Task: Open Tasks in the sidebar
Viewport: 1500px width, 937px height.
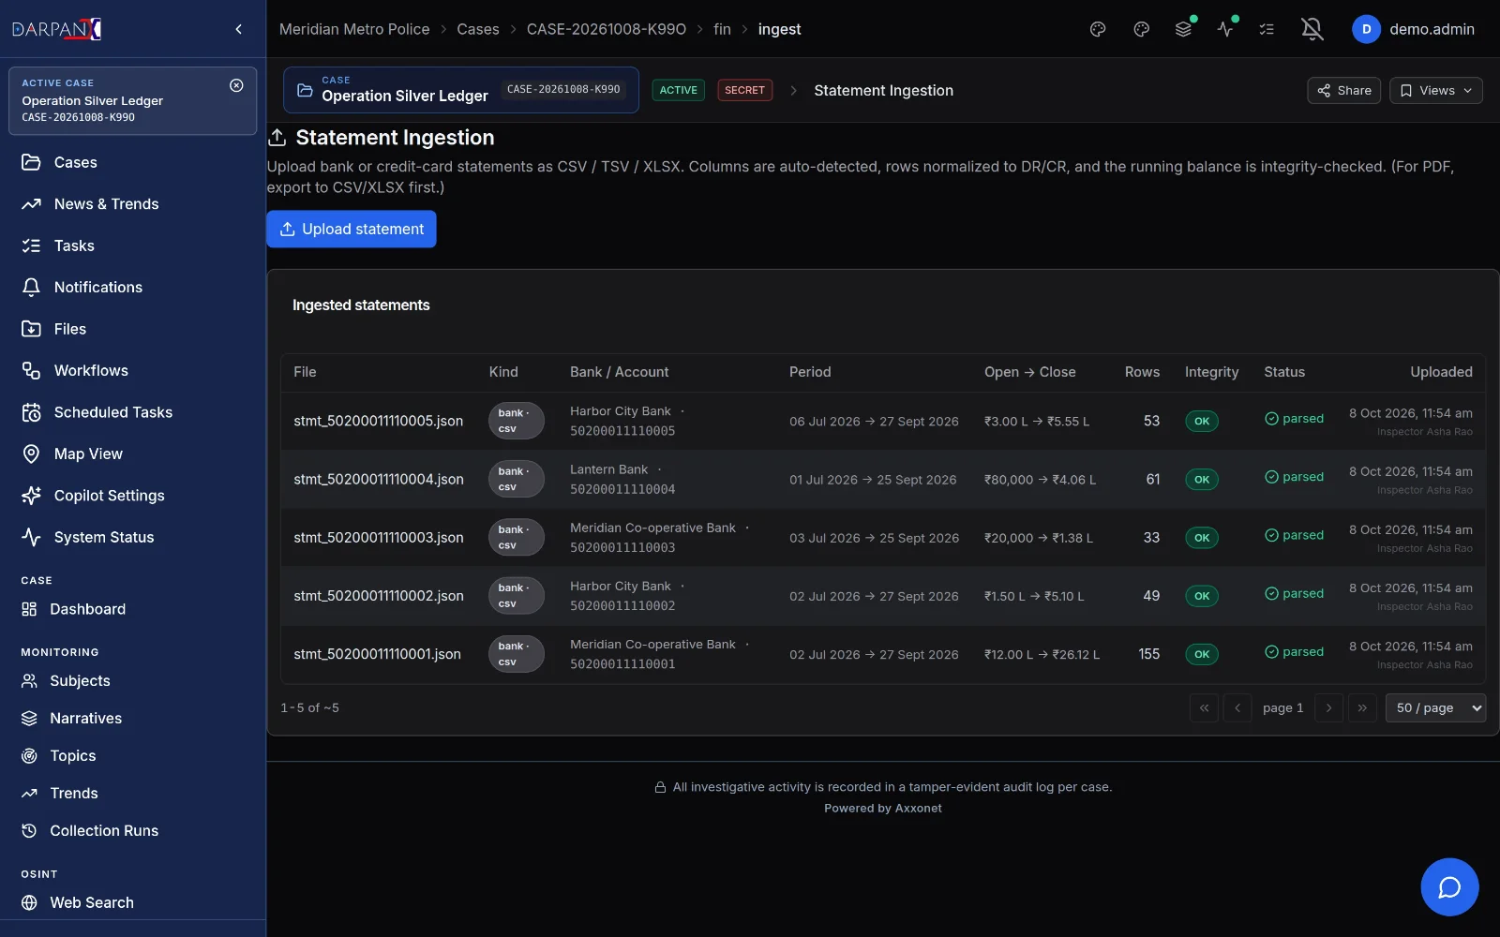Action: tap(133, 245)
